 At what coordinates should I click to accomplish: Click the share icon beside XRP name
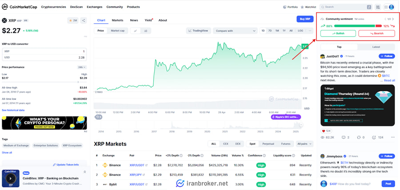84,20
